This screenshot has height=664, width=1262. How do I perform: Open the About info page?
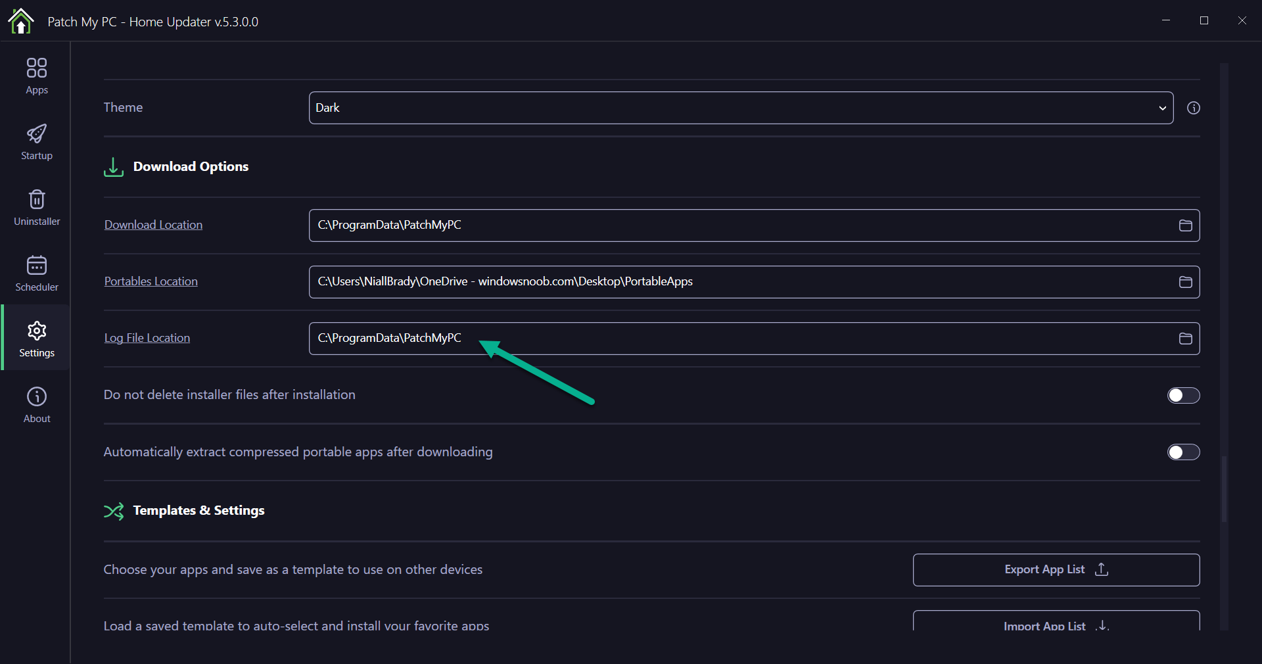37,404
